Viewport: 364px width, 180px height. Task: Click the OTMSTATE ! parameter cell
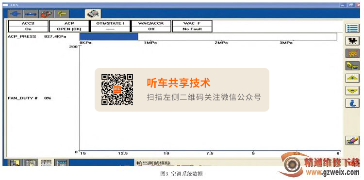110,26
